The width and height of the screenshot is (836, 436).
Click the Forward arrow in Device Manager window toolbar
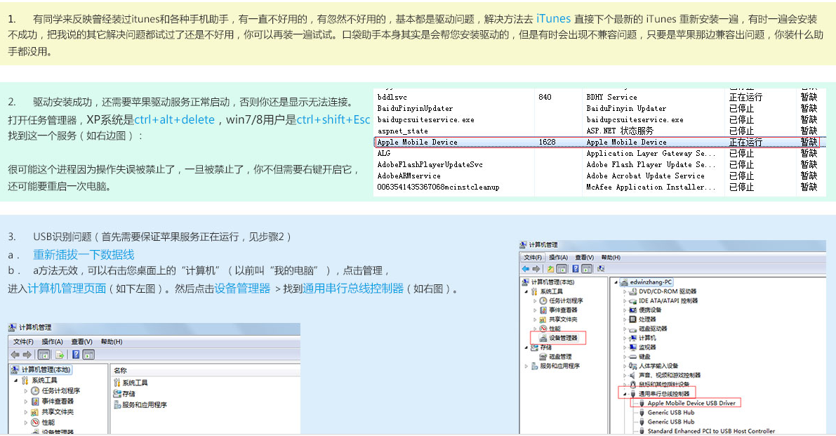(x=536, y=269)
